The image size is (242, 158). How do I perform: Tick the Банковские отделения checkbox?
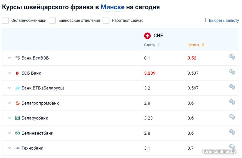coord(52,20)
